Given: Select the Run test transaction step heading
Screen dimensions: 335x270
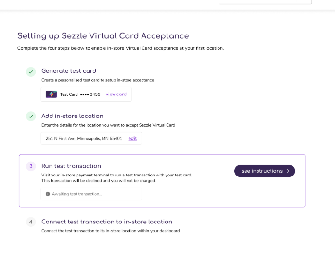Looking at the screenshot, I should 71,166.
